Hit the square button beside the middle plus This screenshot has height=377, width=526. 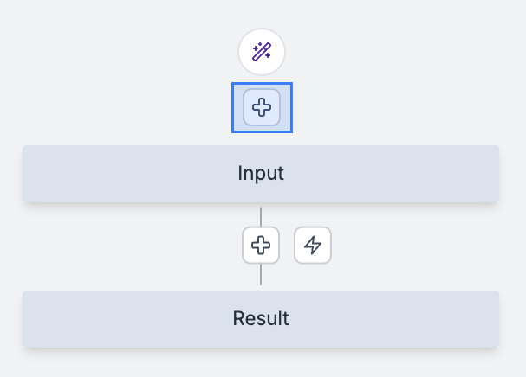coord(313,246)
